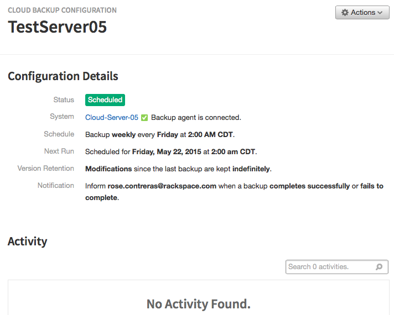Click the Activity section heading
Image resolution: width=394 pixels, height=315 pixels.
coord(27,242)
